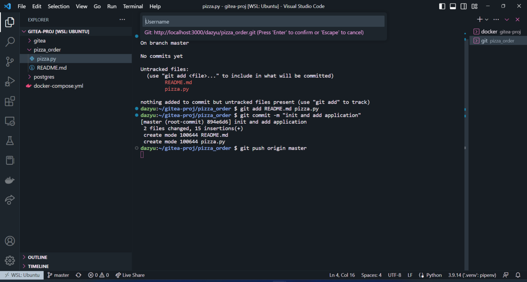The height and width of the screenshot is (282, 527).
Task: Click the terminal input cursor line
Action: (142, 155)
